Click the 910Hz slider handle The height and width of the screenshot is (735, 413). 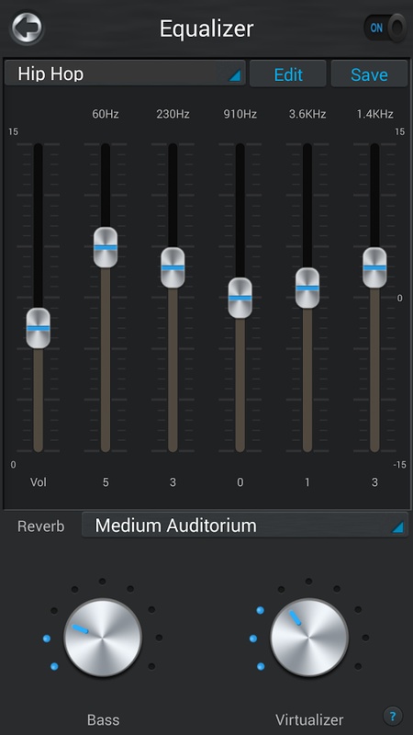coord(240,298)
